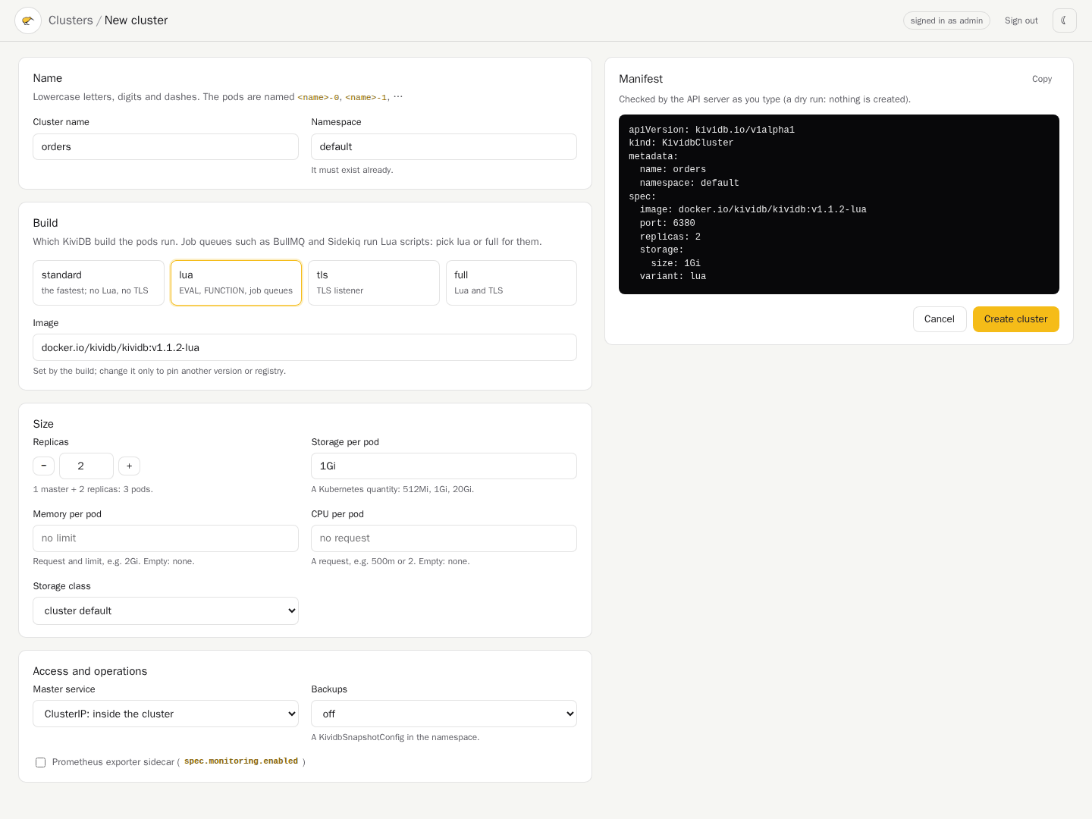Image resolution: width=1092 pixels, height=819 pixels.
Task: Click the 'New cluster' breadcrumb text
Action: [x=136, y=20]
